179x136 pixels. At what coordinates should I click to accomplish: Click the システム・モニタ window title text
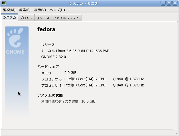[84, 3]
